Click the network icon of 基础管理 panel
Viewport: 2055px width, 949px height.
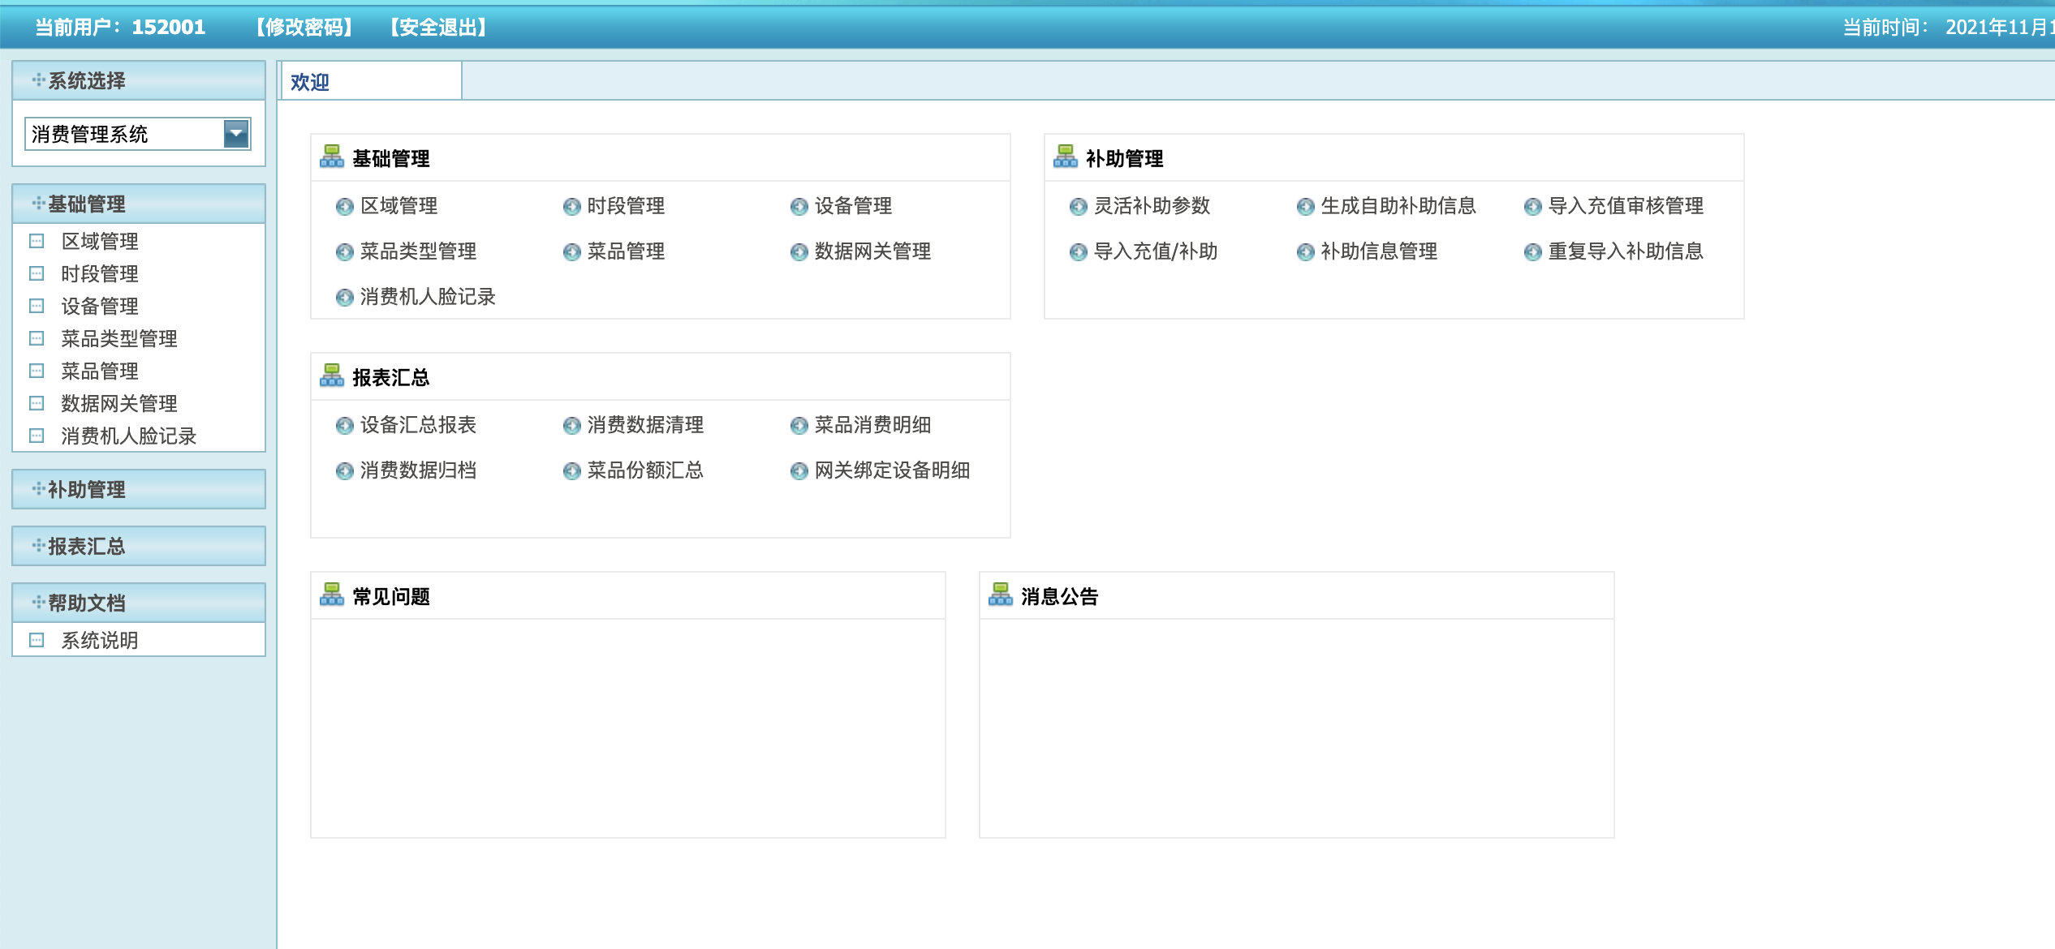[332, 156]
